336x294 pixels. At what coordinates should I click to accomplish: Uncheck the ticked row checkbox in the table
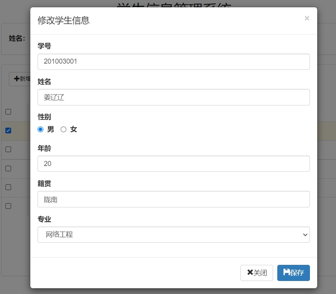pyautogui.click(x=8, y=131)
